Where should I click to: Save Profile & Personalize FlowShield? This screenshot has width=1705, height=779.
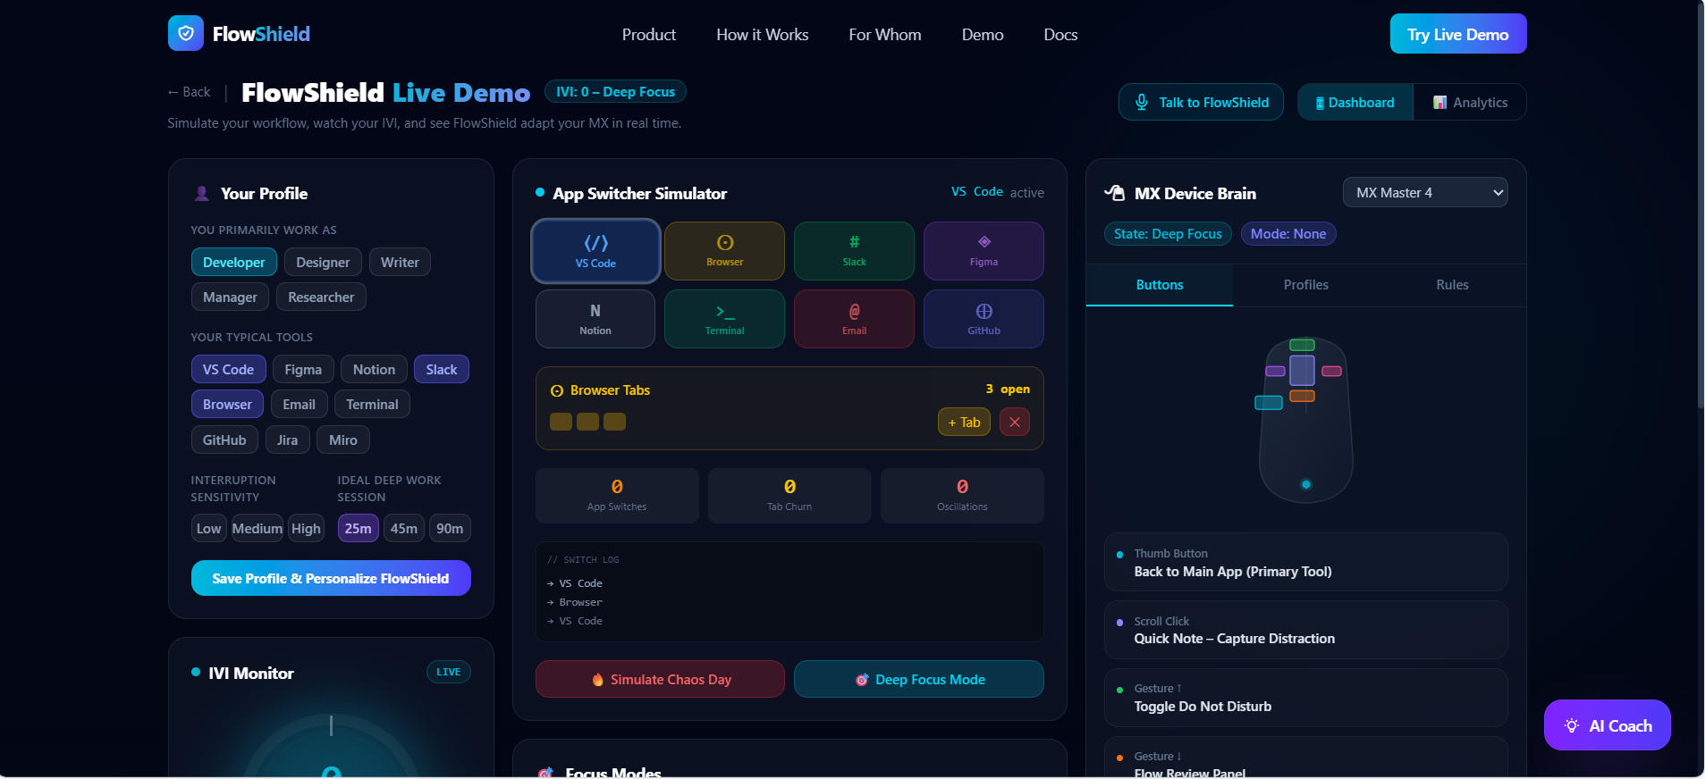coord(331,578)
